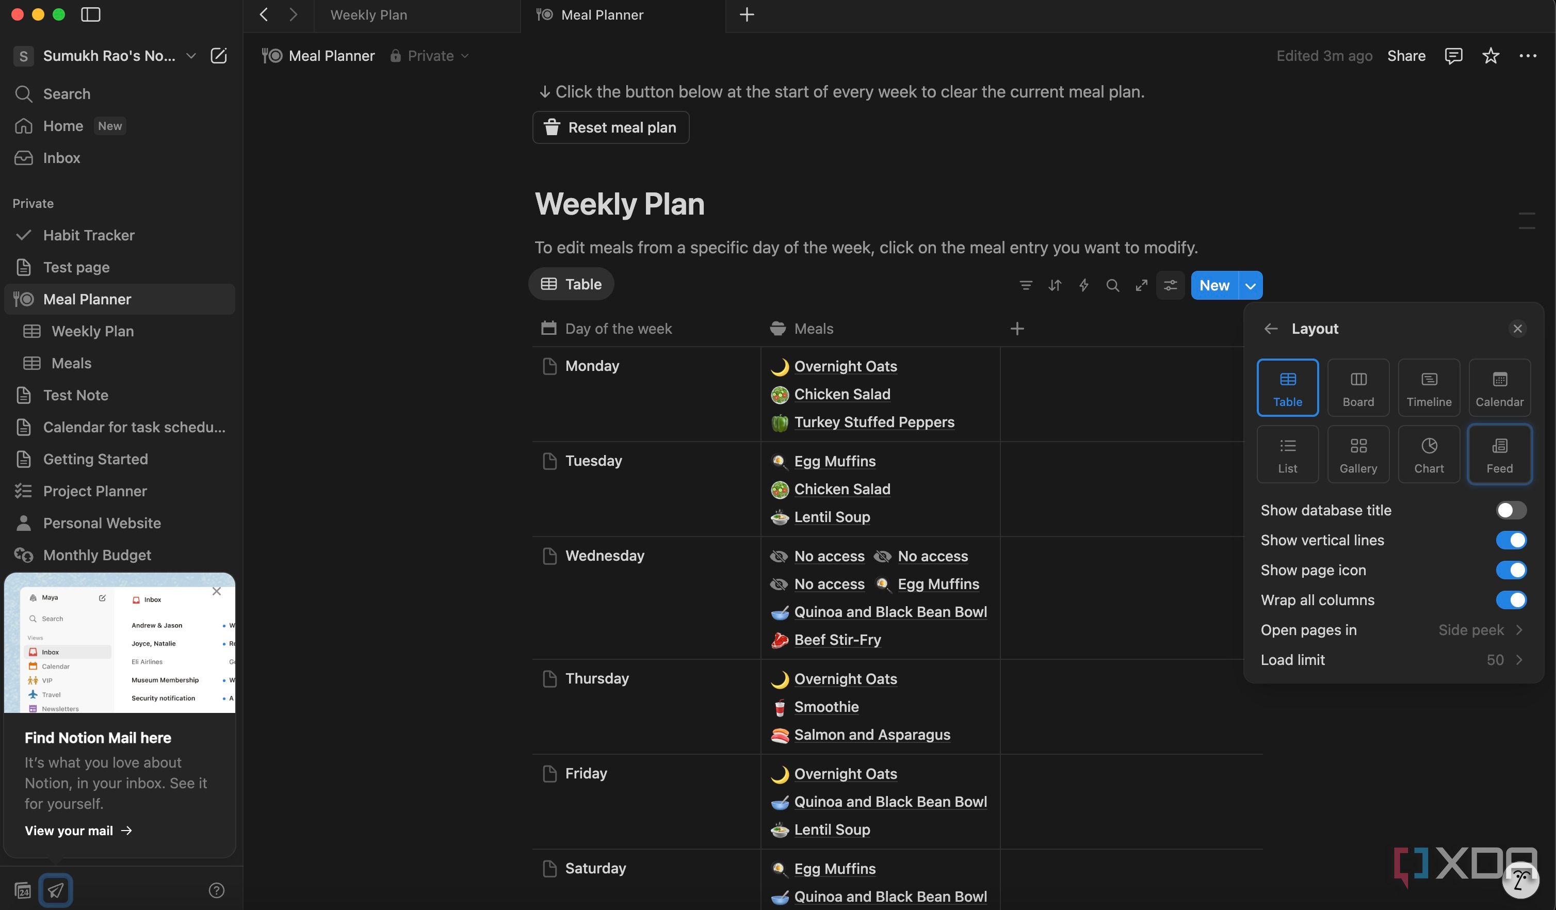1556x910 pixels.
Task: Select the Timeline layout option
Action: click(x=1429, y=388)
